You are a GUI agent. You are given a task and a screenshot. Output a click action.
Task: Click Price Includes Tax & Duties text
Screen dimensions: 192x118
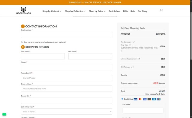click(155, 94)
